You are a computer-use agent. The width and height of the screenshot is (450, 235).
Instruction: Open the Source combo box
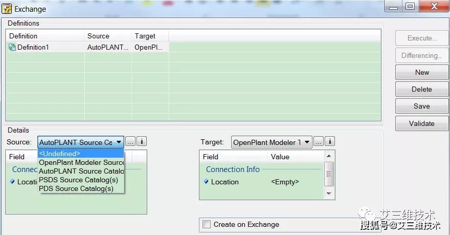tap(81, 142)
